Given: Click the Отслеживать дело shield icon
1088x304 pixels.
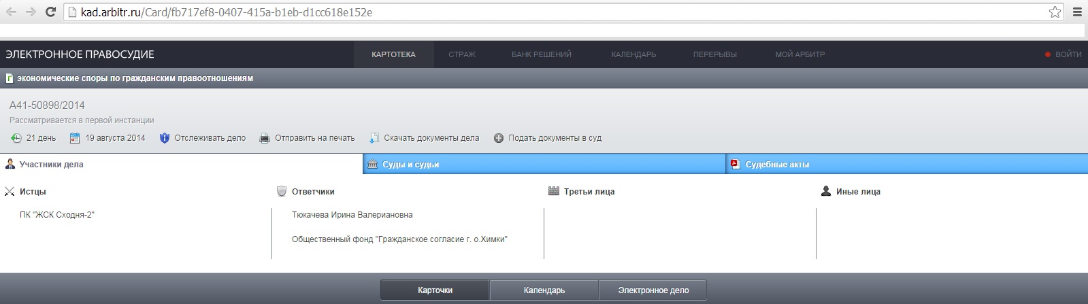Looking at the screenshot, I should pos(164,138).
